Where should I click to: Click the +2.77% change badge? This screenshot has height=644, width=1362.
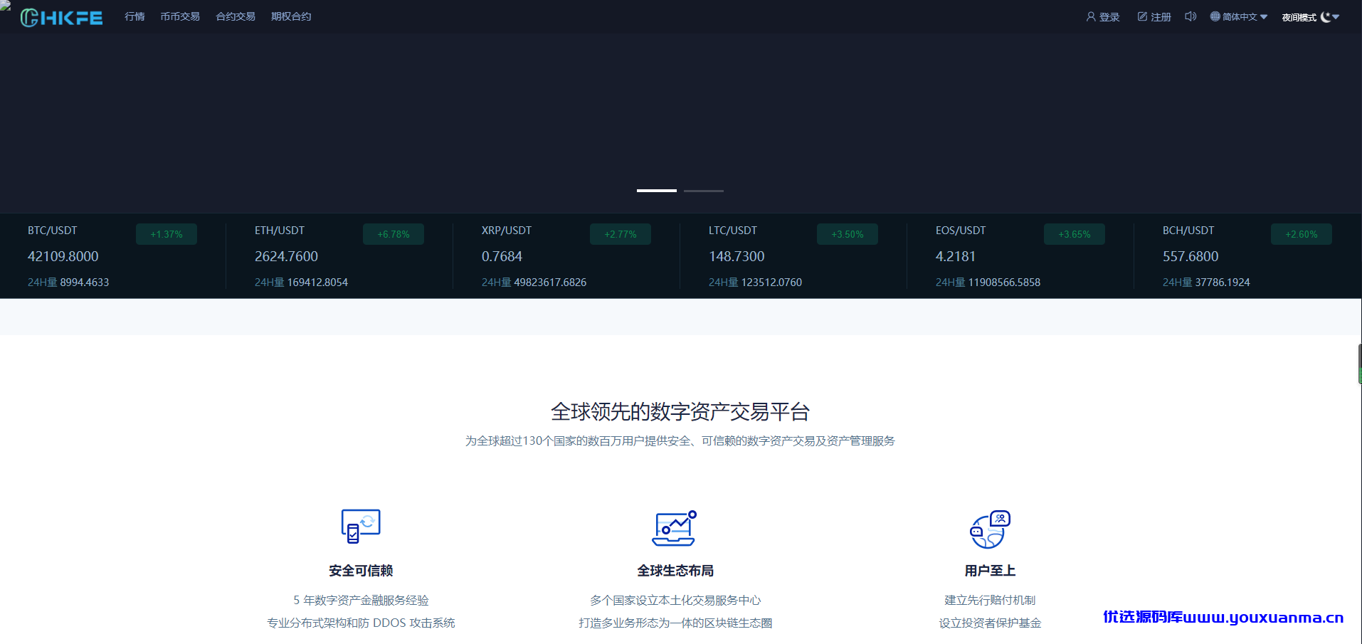pos(621,234)
